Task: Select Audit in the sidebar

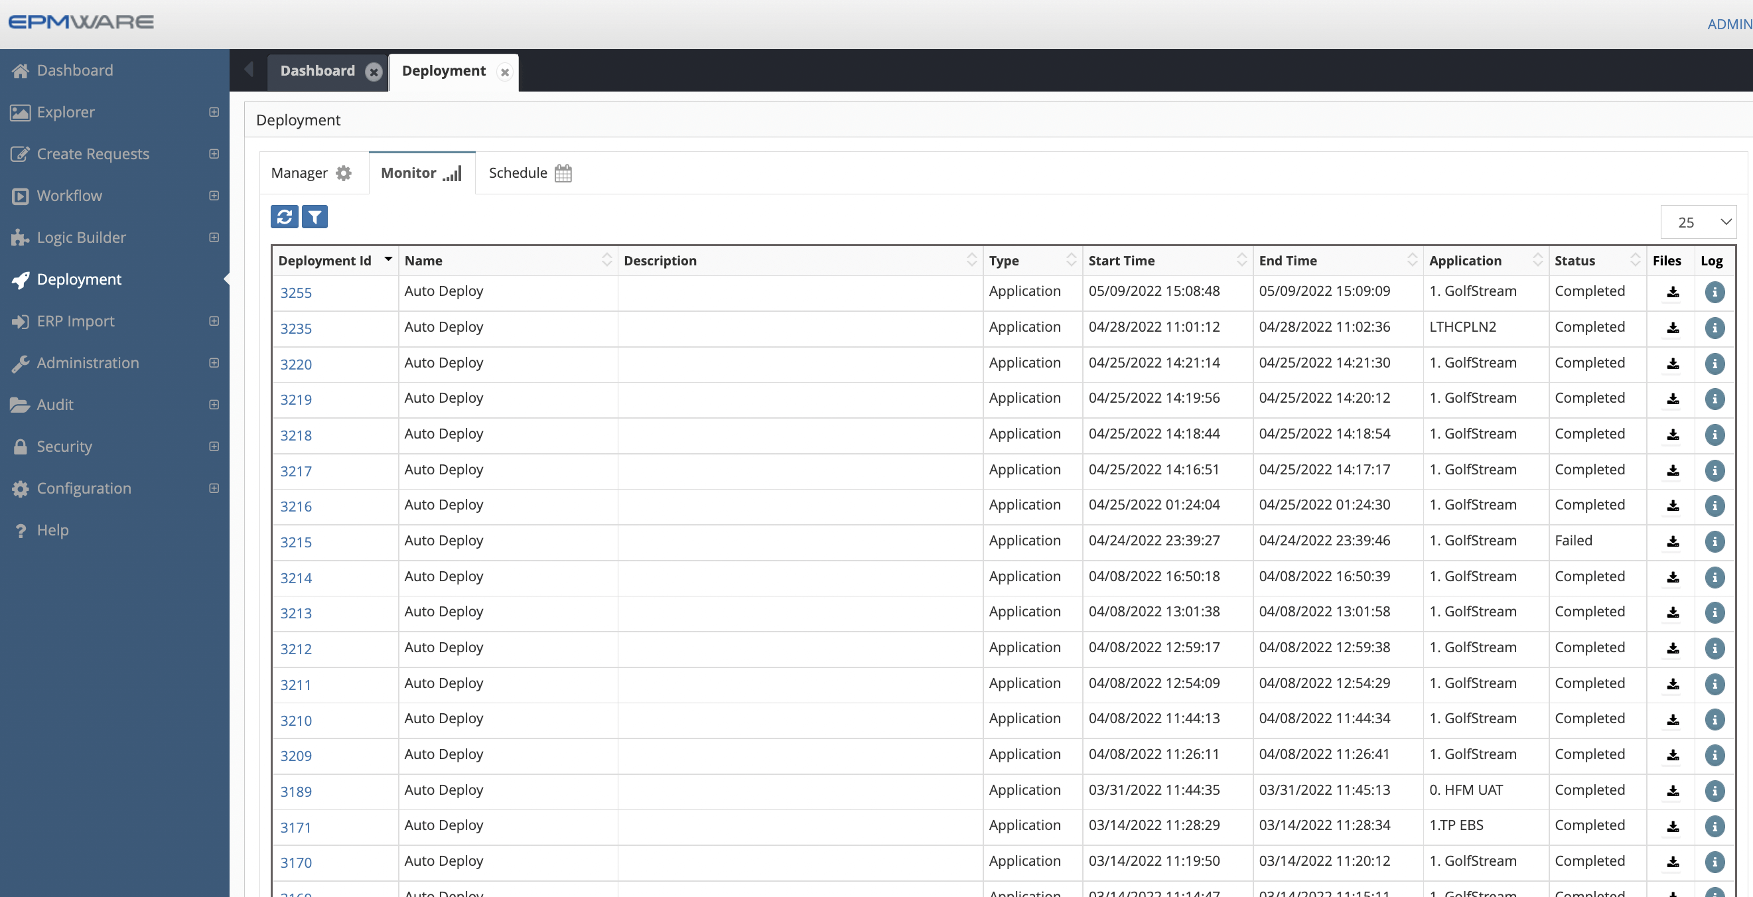Action: pos(54,404)
